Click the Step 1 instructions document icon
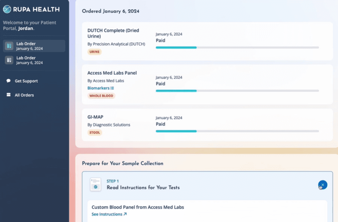 (95, 184)
